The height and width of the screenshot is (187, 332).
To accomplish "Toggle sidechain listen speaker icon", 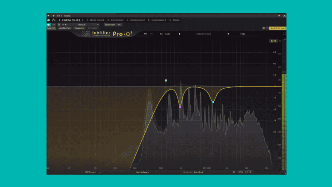I will pos(119,25).
